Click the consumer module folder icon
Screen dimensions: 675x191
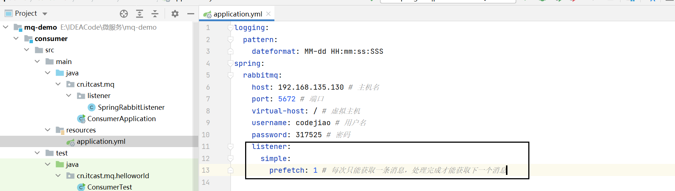(x=29, y=39)
